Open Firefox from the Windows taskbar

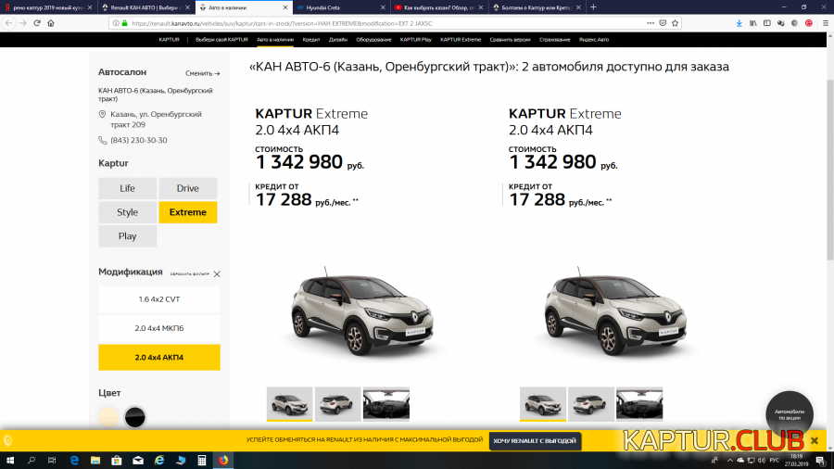(x=223, y=460)
